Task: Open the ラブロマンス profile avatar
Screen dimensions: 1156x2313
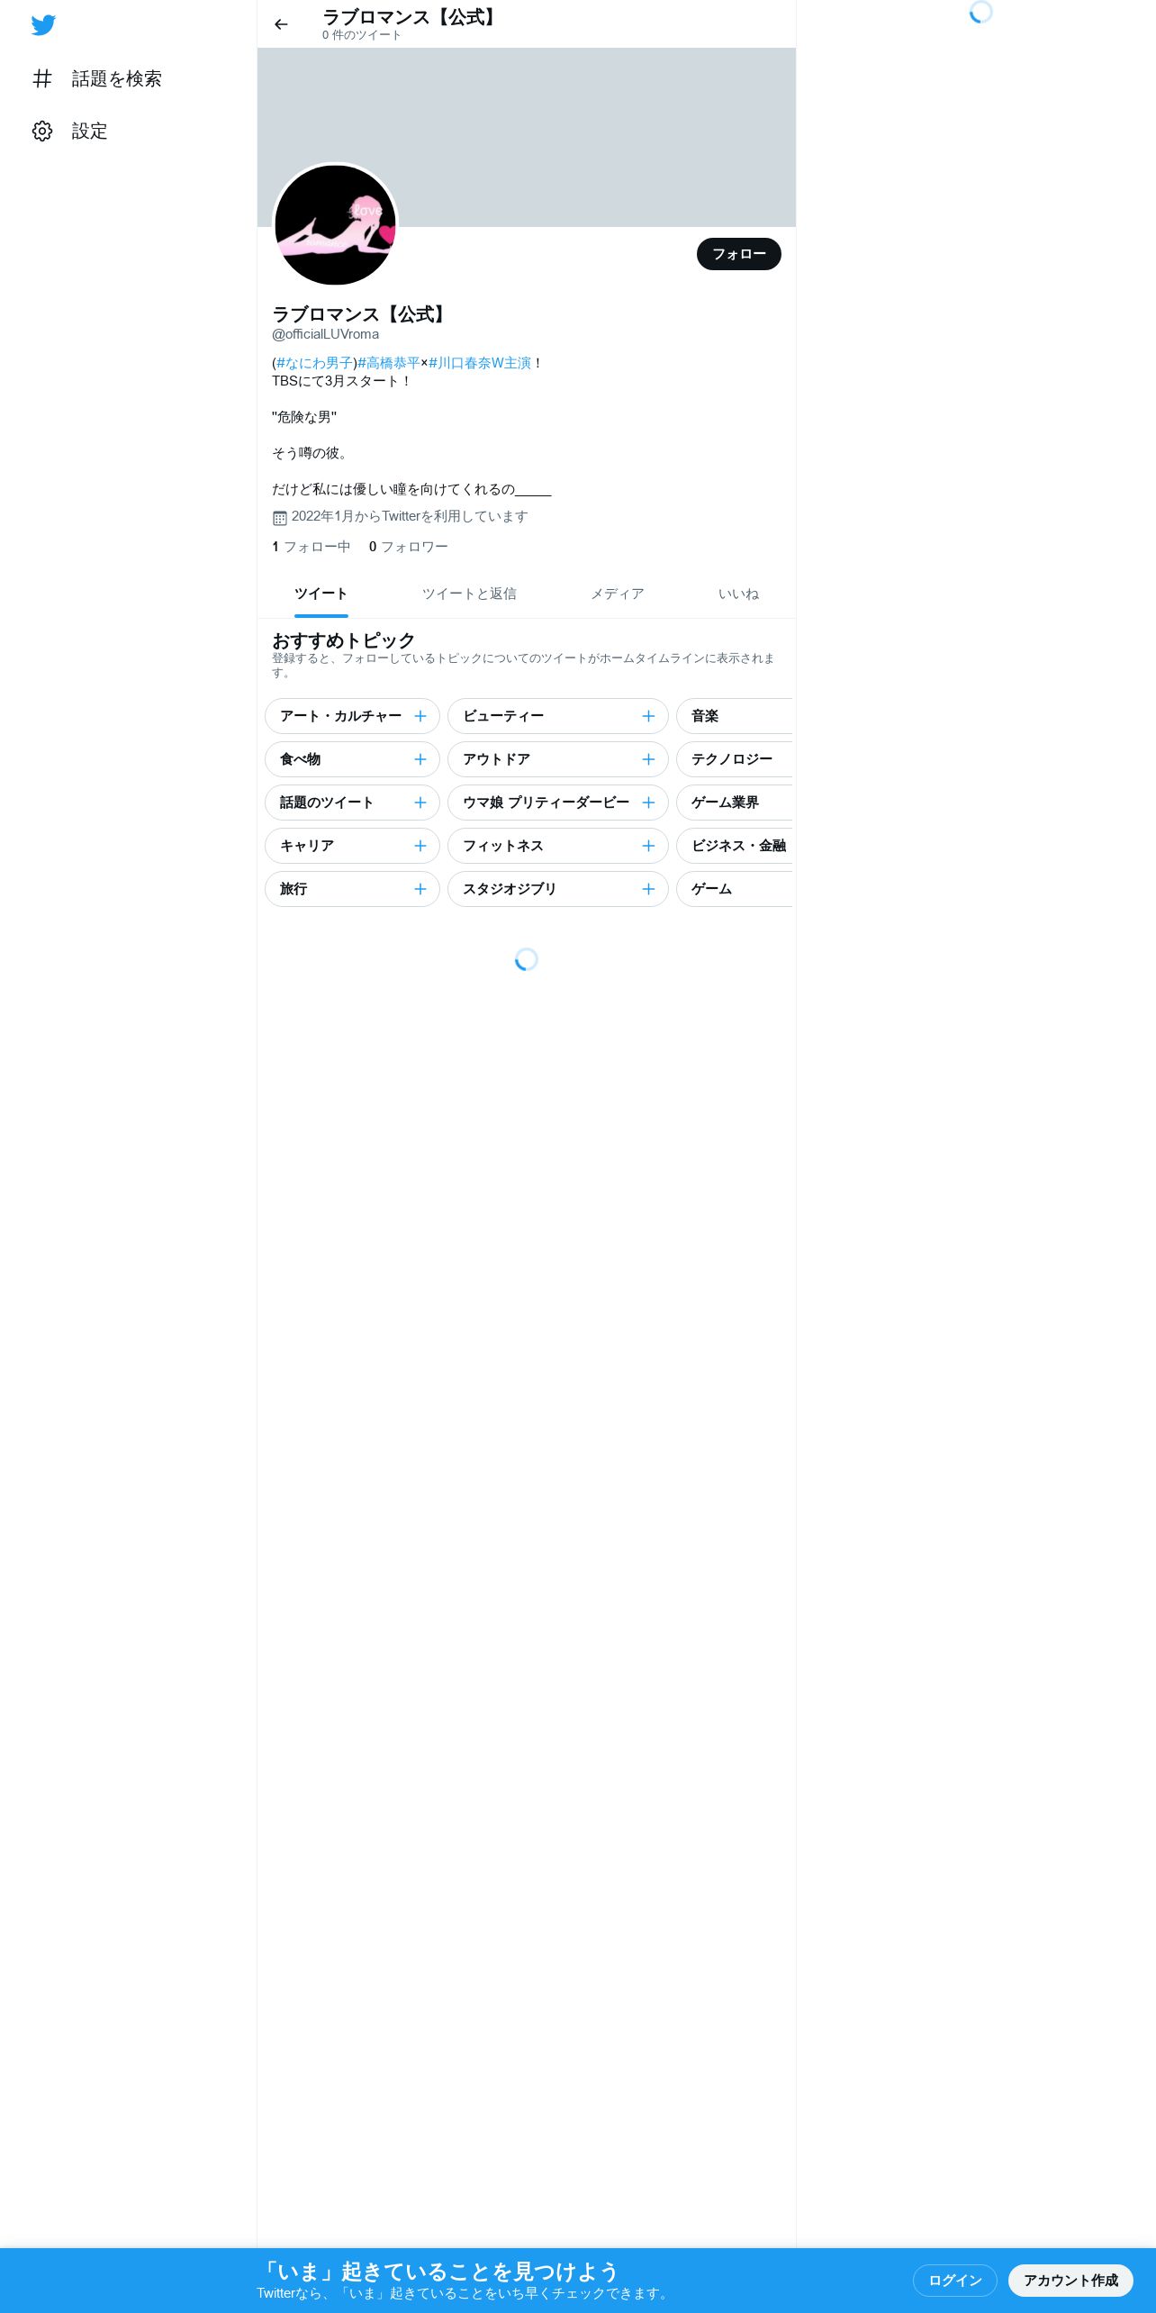Action: point(335,225)
